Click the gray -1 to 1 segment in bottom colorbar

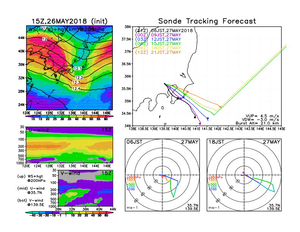point(62,212)
